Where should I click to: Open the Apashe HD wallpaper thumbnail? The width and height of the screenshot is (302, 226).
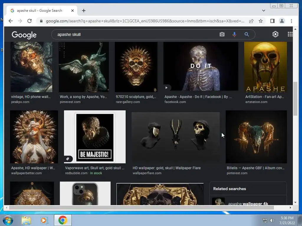coord(34,137)
